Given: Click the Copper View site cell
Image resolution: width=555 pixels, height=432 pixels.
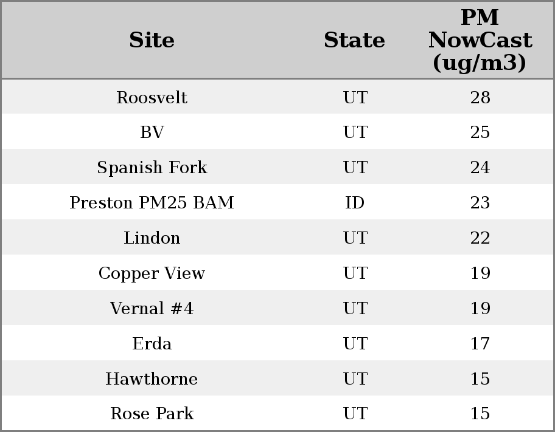Looking at the screenshot, I should (x=152, y=273).
